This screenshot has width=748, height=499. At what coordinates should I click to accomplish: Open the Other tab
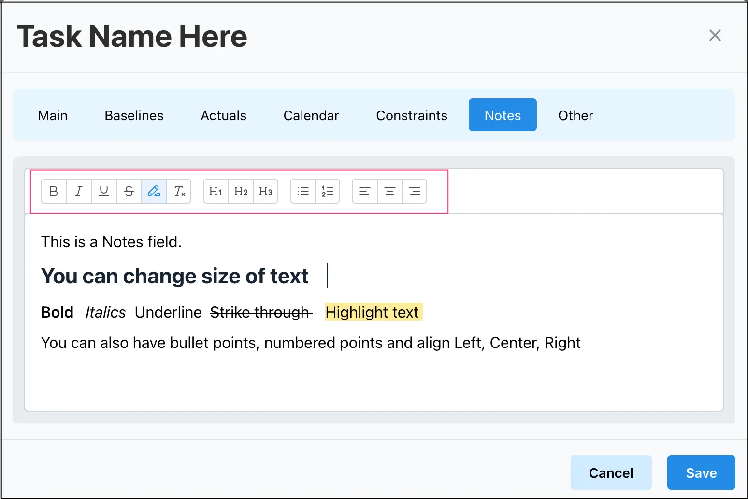coord(575,115)
